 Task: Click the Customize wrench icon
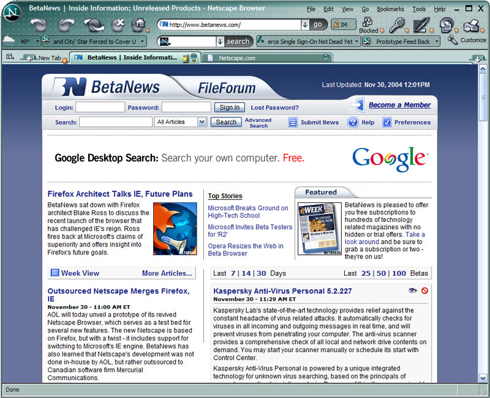pyautogui.click(x=453, y=40)
